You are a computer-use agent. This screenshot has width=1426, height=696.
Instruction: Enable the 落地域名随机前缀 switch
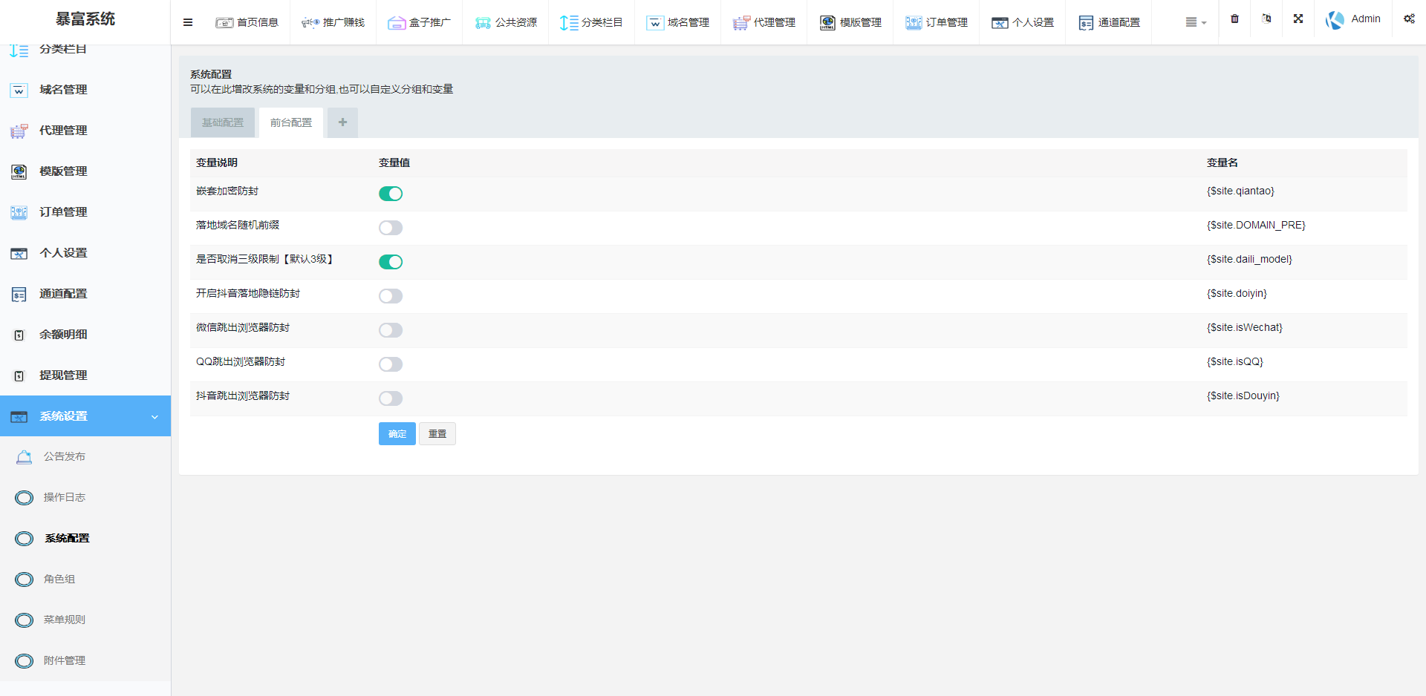(x=391, y=228)
